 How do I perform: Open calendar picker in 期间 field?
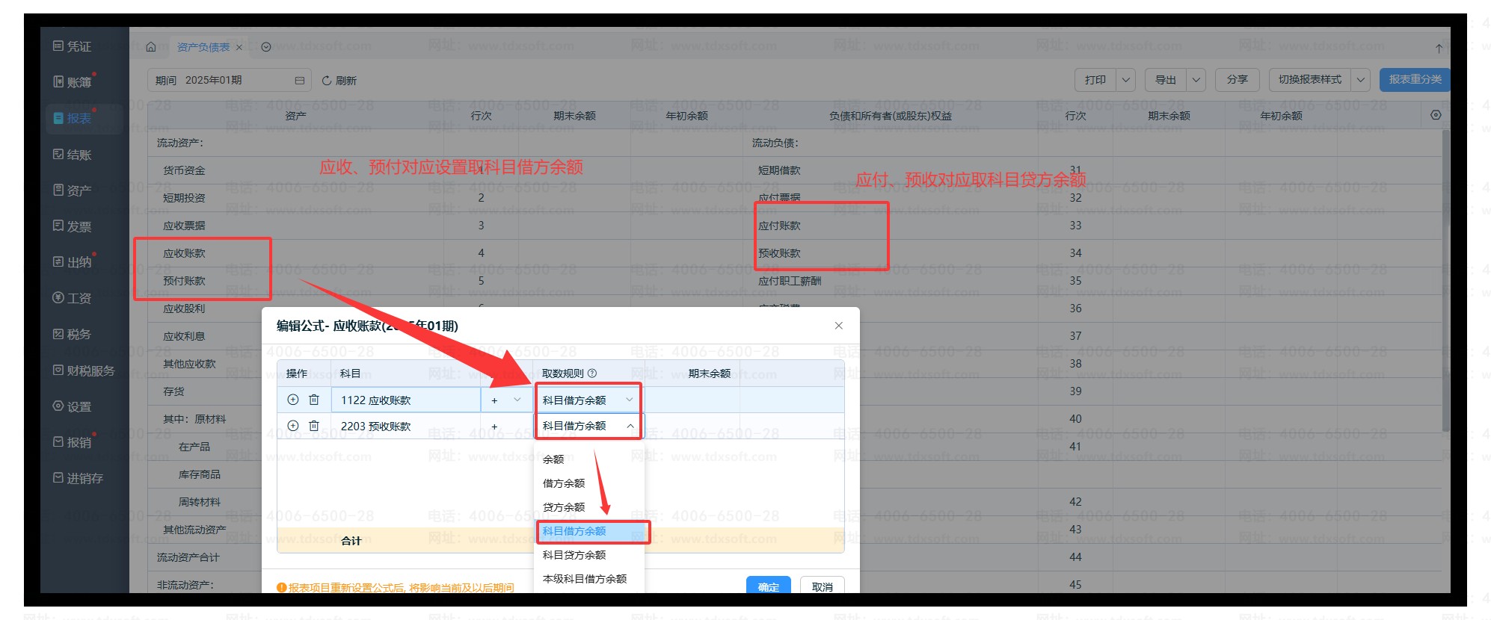pos(299,81)
